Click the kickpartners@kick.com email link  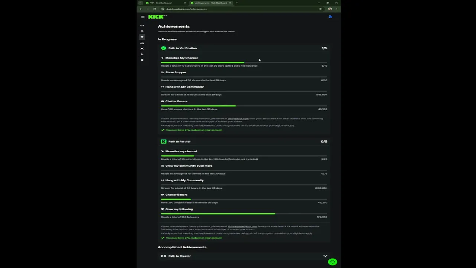(242, 226)
